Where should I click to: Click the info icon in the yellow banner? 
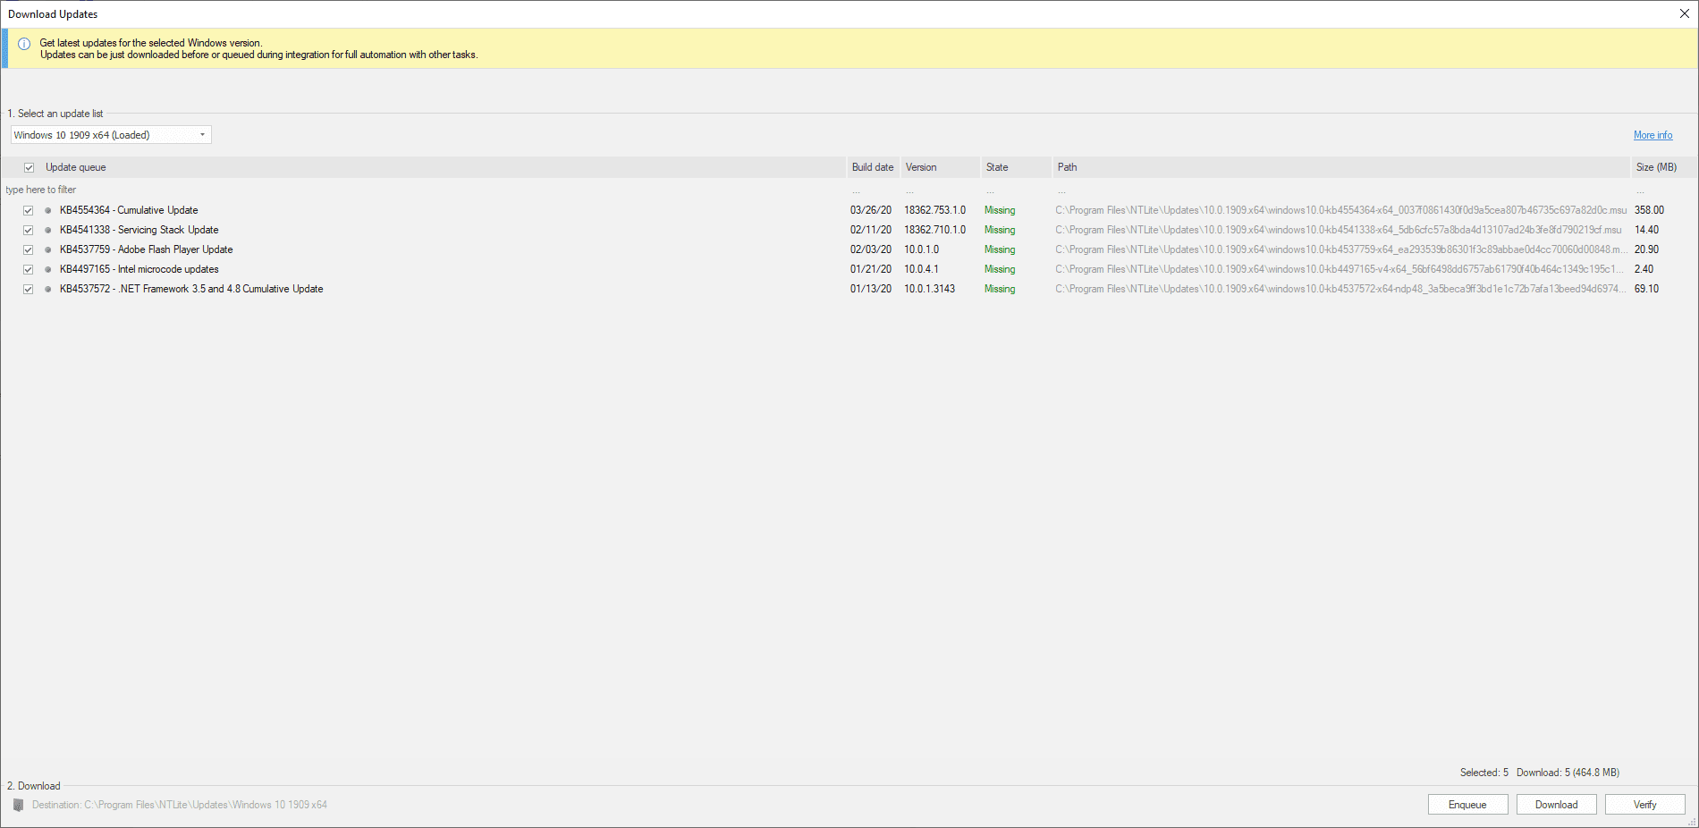point(23,43)
